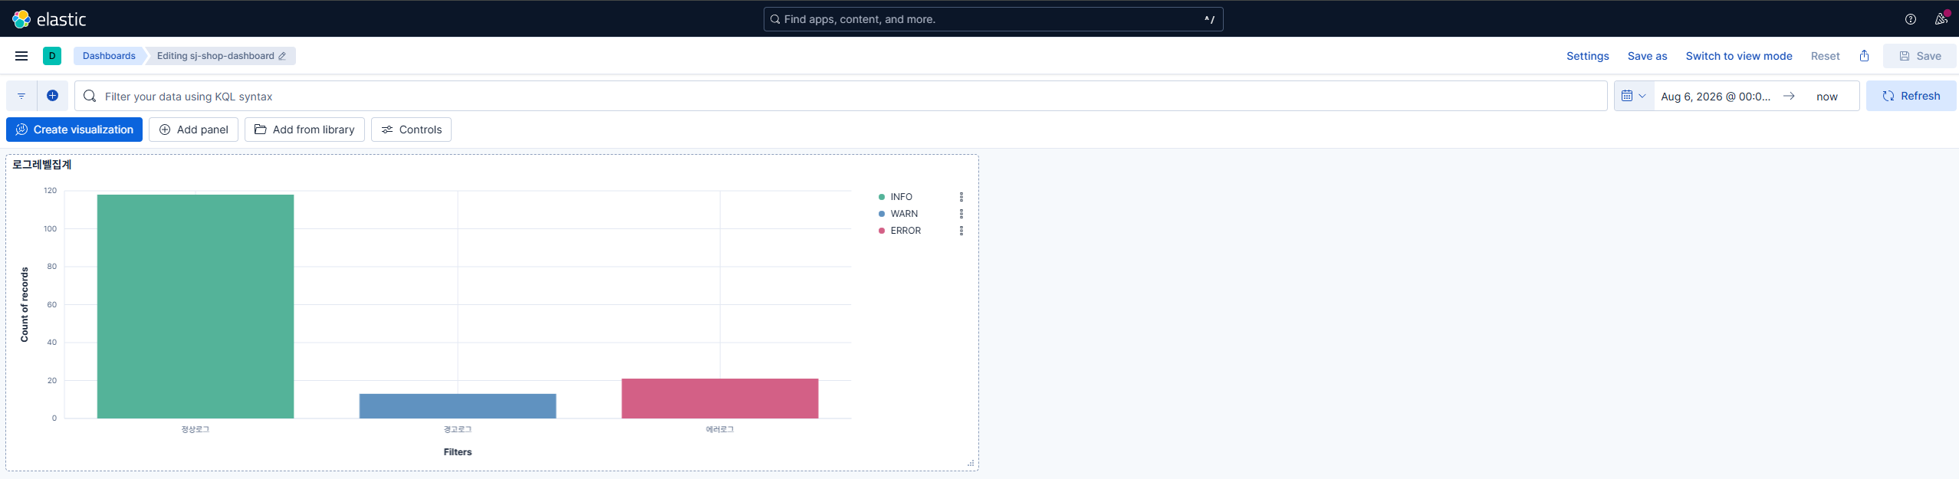Open the help menu icon
1959x479 pixels.
(1911, 19)
